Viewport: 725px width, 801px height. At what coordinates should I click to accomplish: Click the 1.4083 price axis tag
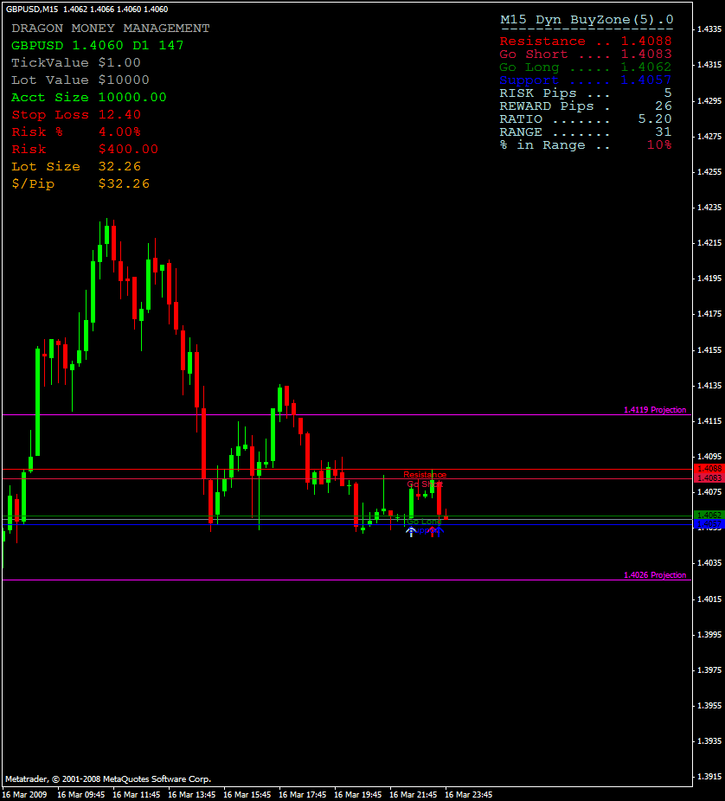click(x=709, y=478)
